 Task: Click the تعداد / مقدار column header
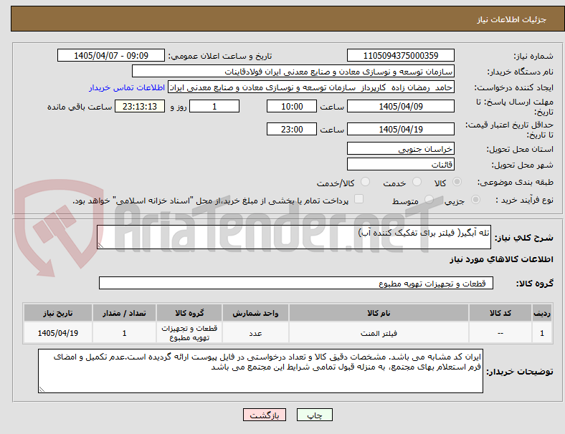pyautogui.click(x=124, y=313)
